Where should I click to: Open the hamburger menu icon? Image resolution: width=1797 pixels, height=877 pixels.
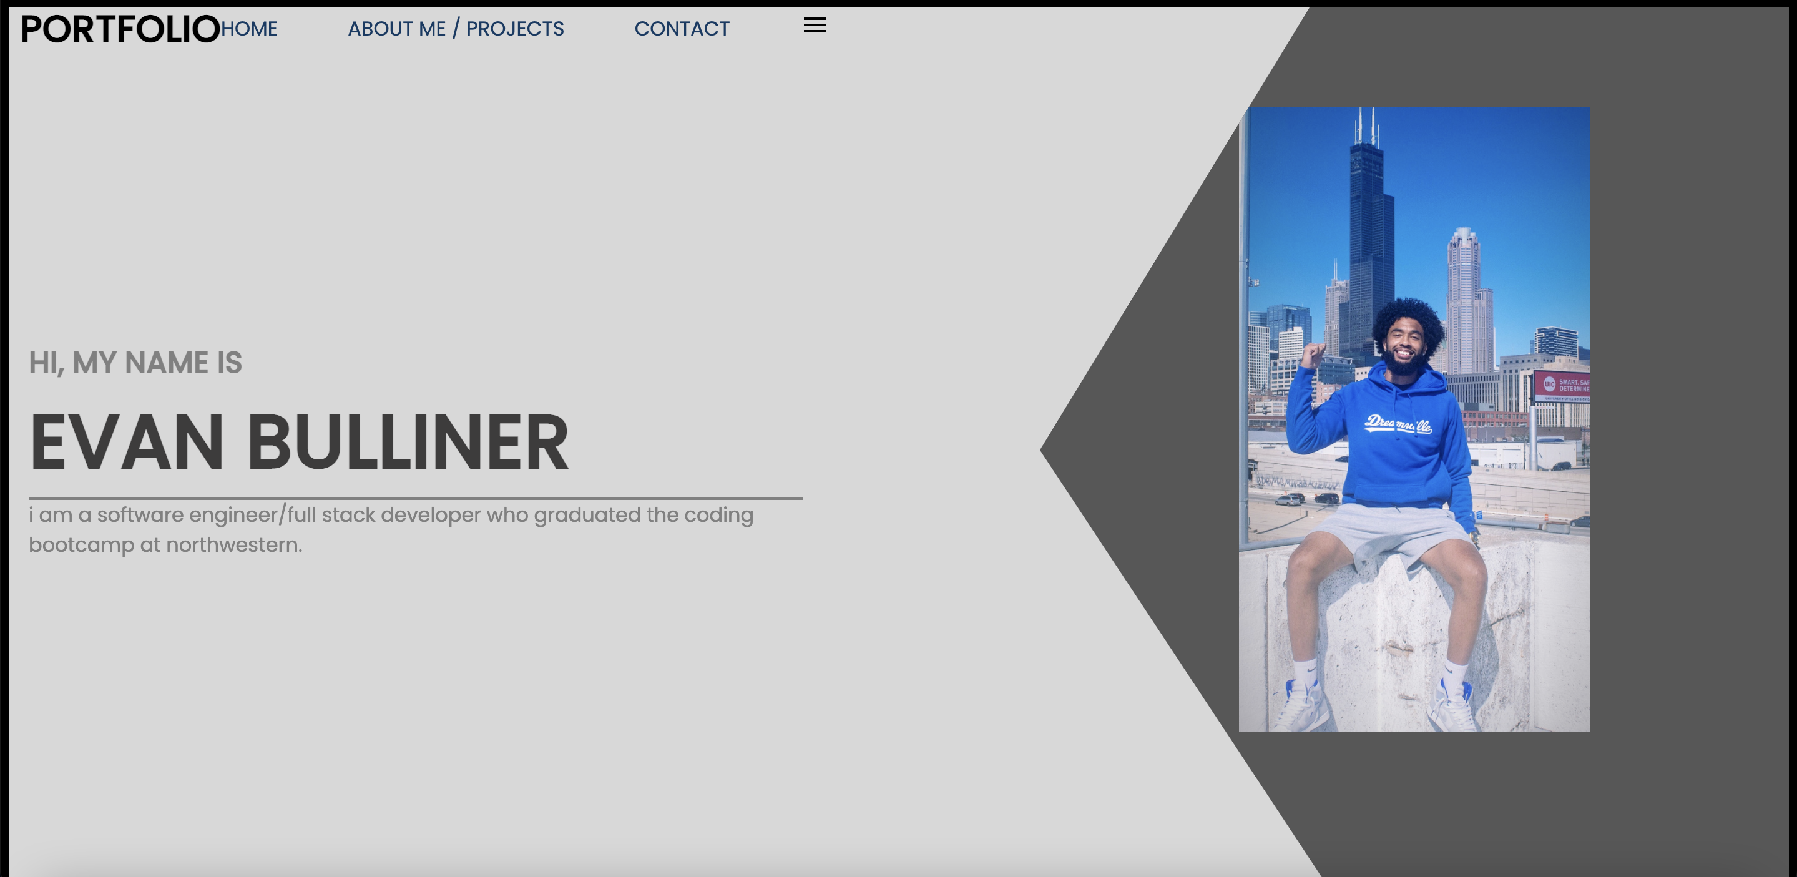[814, 26]
